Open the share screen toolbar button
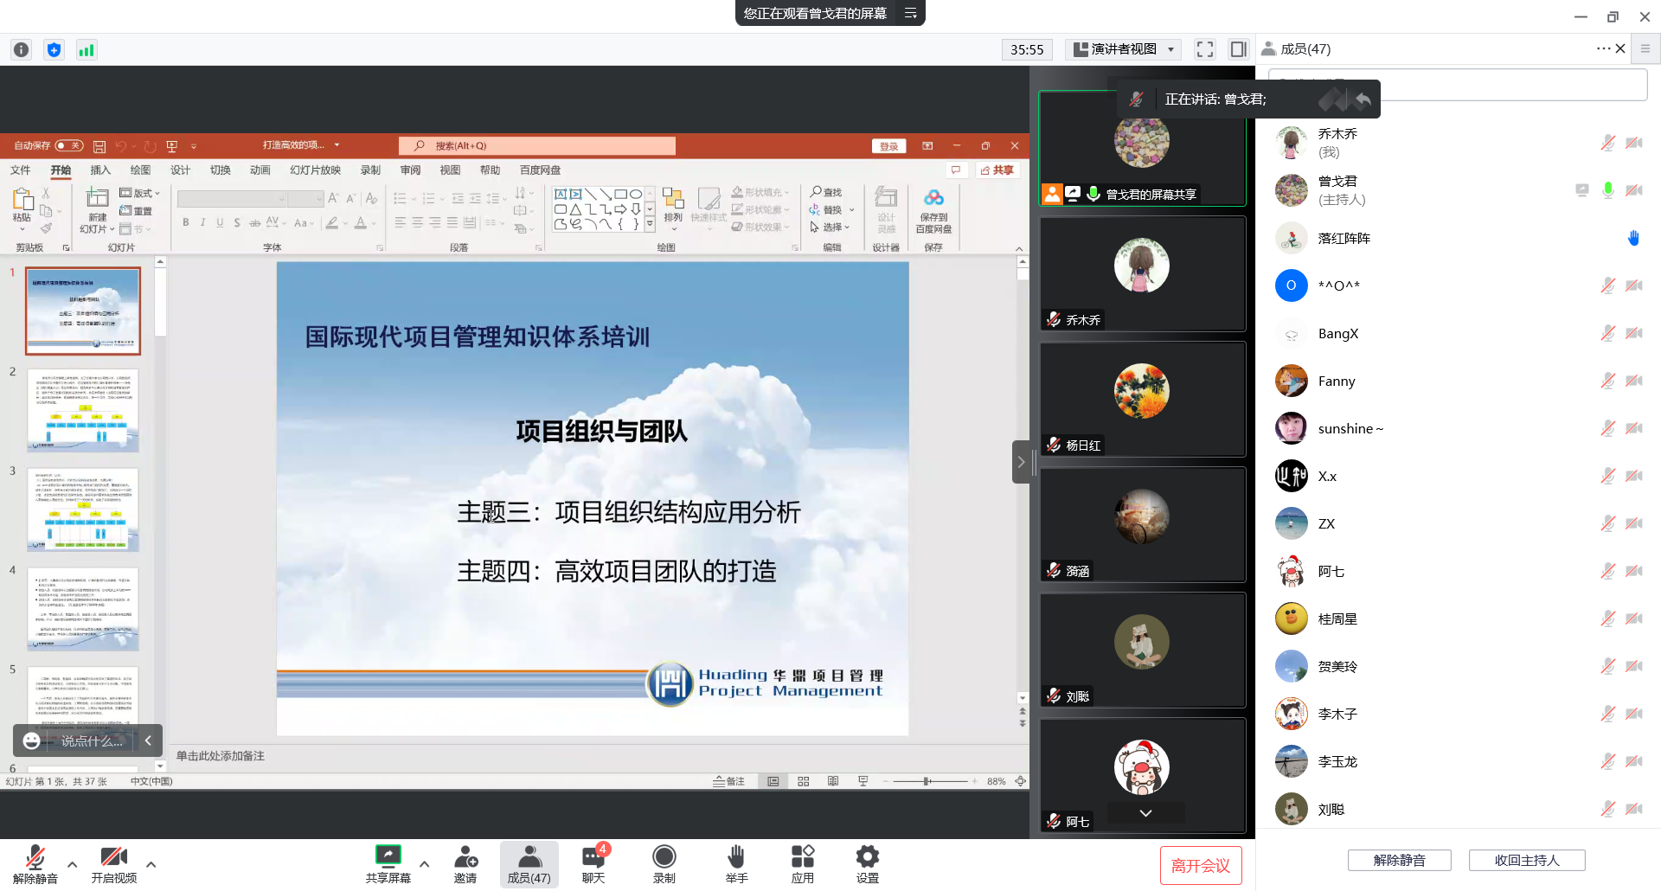This screenshot has width=1661, height=891. 388,864
